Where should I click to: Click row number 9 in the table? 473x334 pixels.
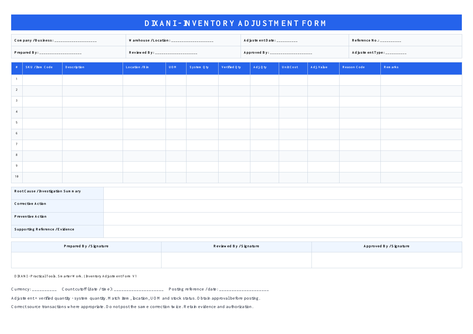[17, 166]
